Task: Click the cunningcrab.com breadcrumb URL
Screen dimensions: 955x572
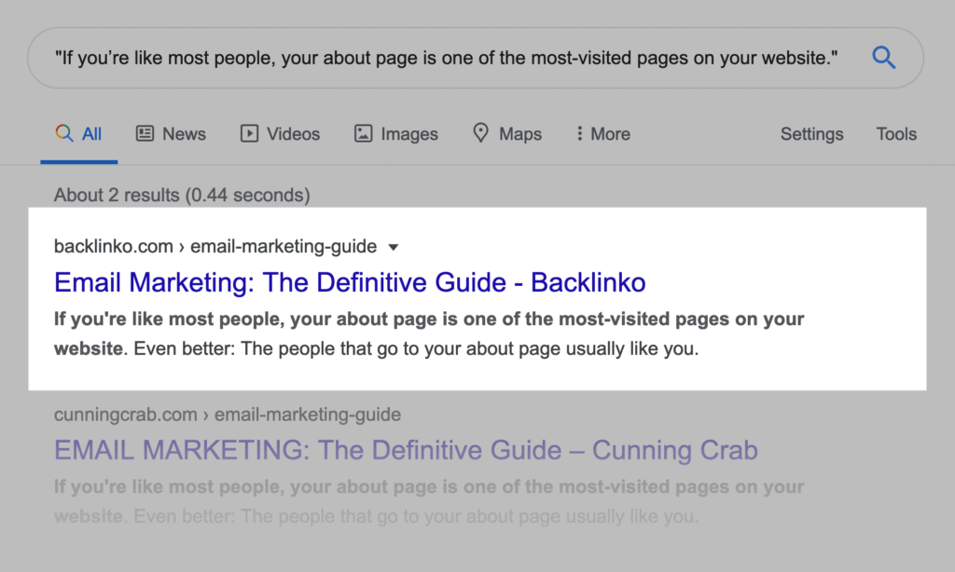Action: 228,415
